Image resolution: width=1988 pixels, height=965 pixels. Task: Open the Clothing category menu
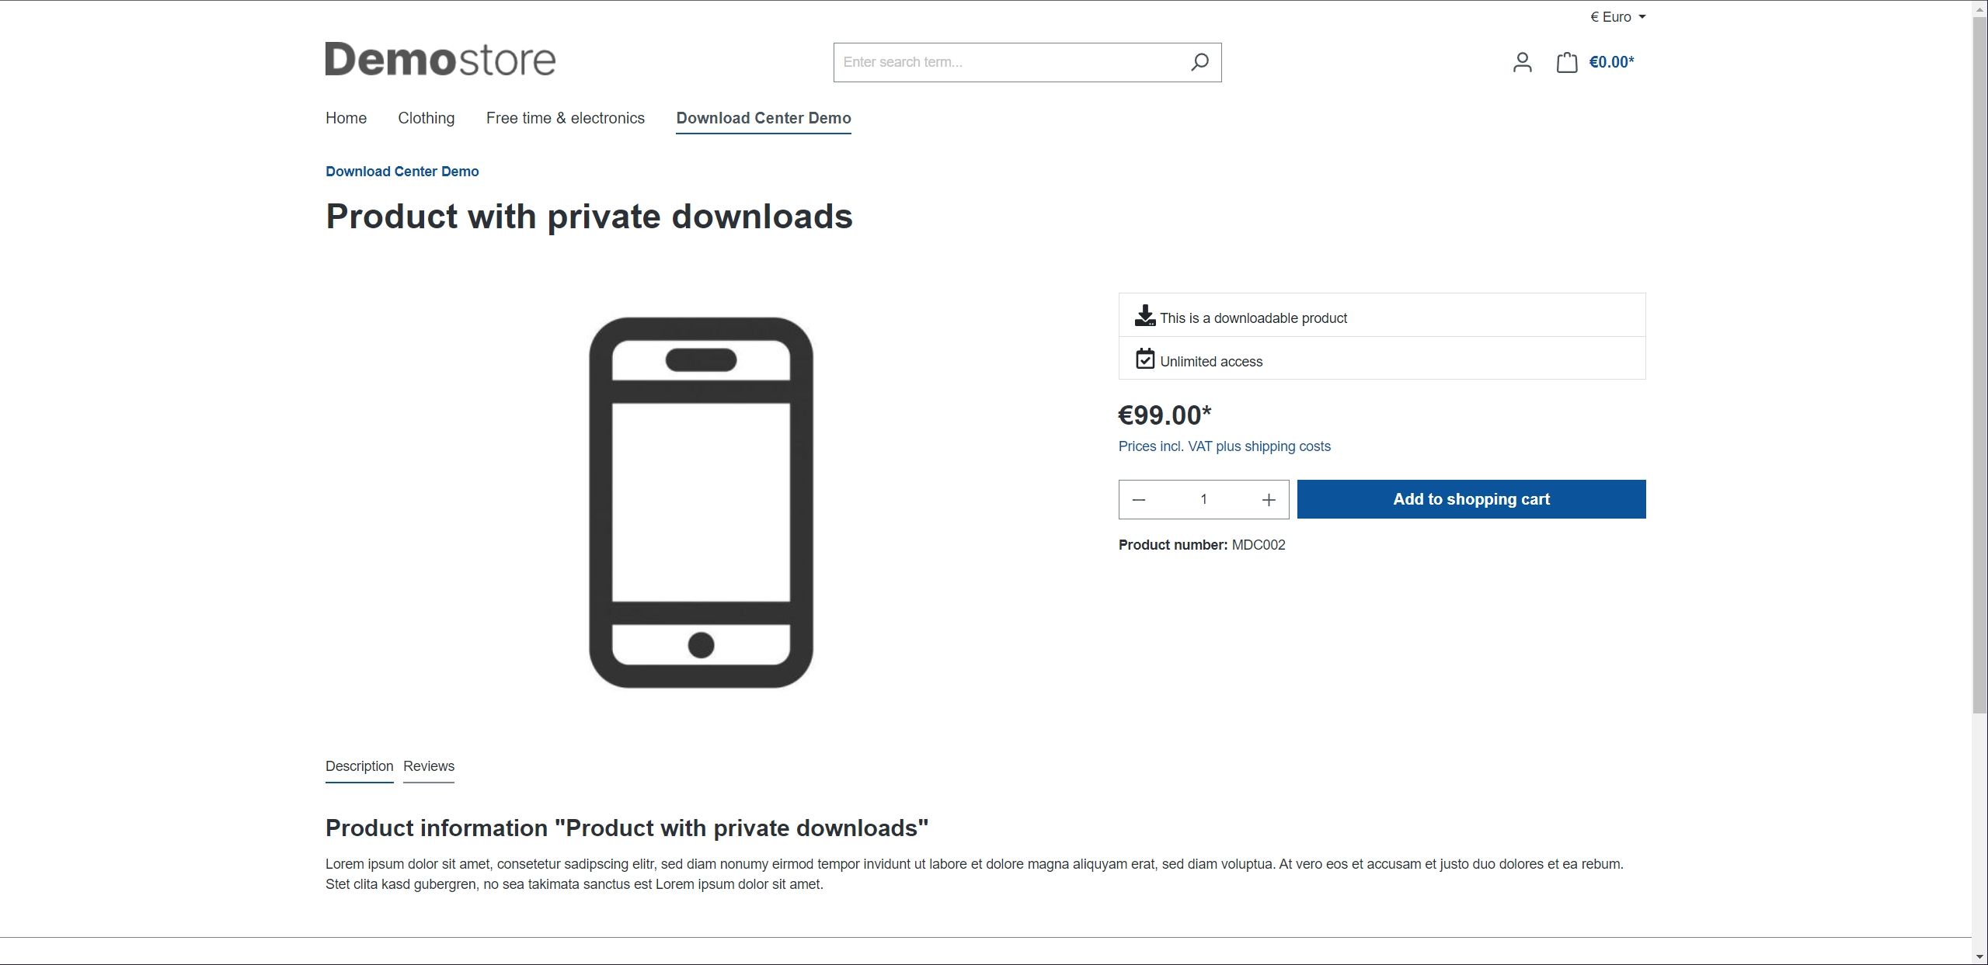426,118
